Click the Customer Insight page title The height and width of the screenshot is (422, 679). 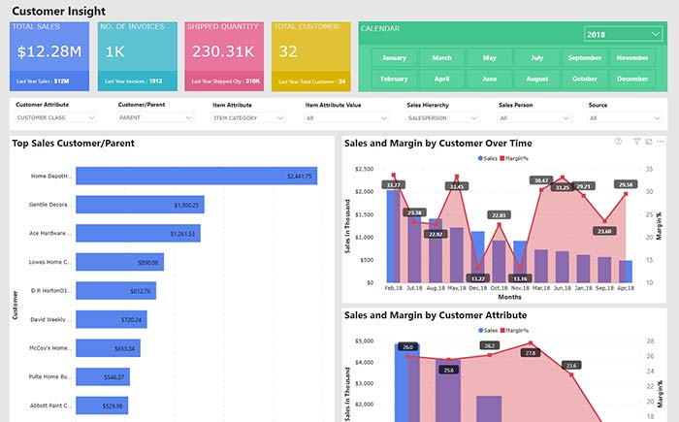coord(58,11)
